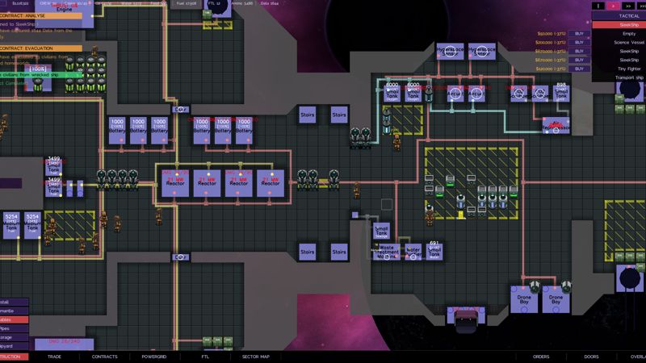Select the Empty ship entry
This screenshot has height=363, width=646.
tap(629, 34)
